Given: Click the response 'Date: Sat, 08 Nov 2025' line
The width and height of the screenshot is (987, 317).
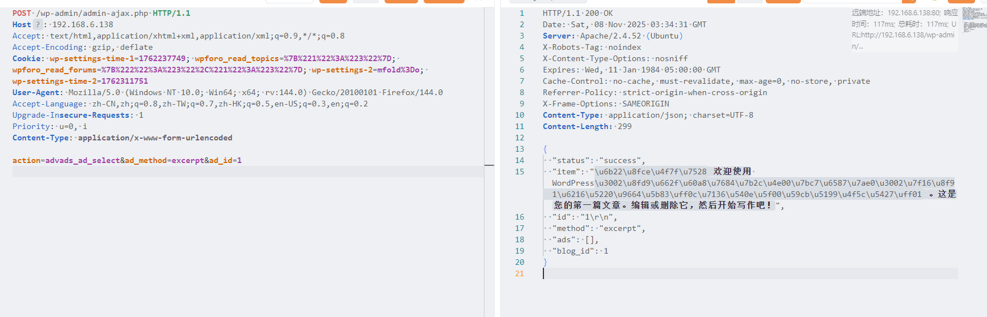Looking at the screenshot, I should (625, 24).
